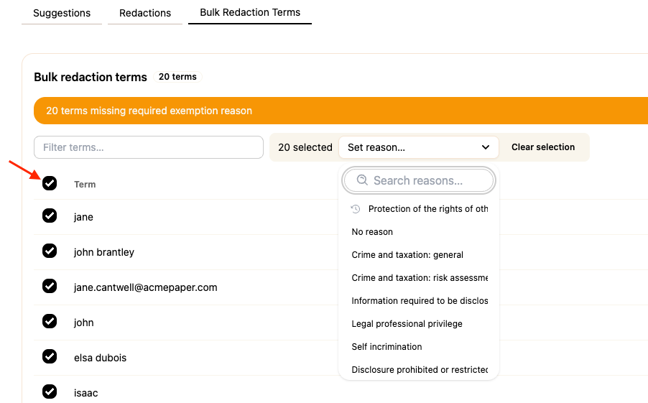Uncheck the elsa dubois checkbox
The image size is (648, 403).
point(50,356)
